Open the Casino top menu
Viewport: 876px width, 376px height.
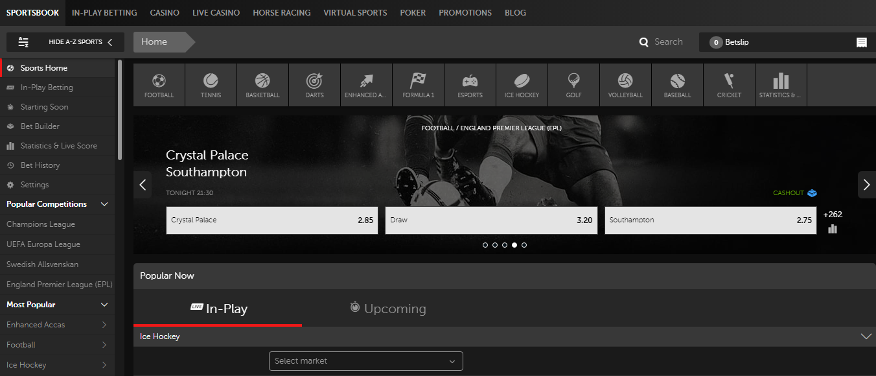[x=165, y=12]
